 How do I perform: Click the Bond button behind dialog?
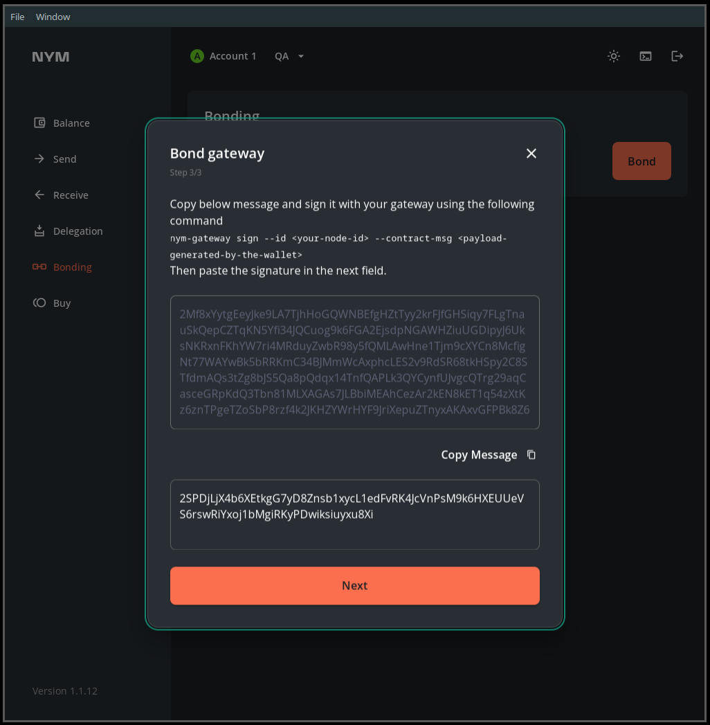[x=641, y=161]
